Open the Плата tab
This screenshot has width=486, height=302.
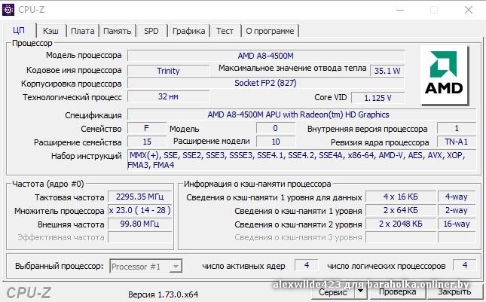82,31
